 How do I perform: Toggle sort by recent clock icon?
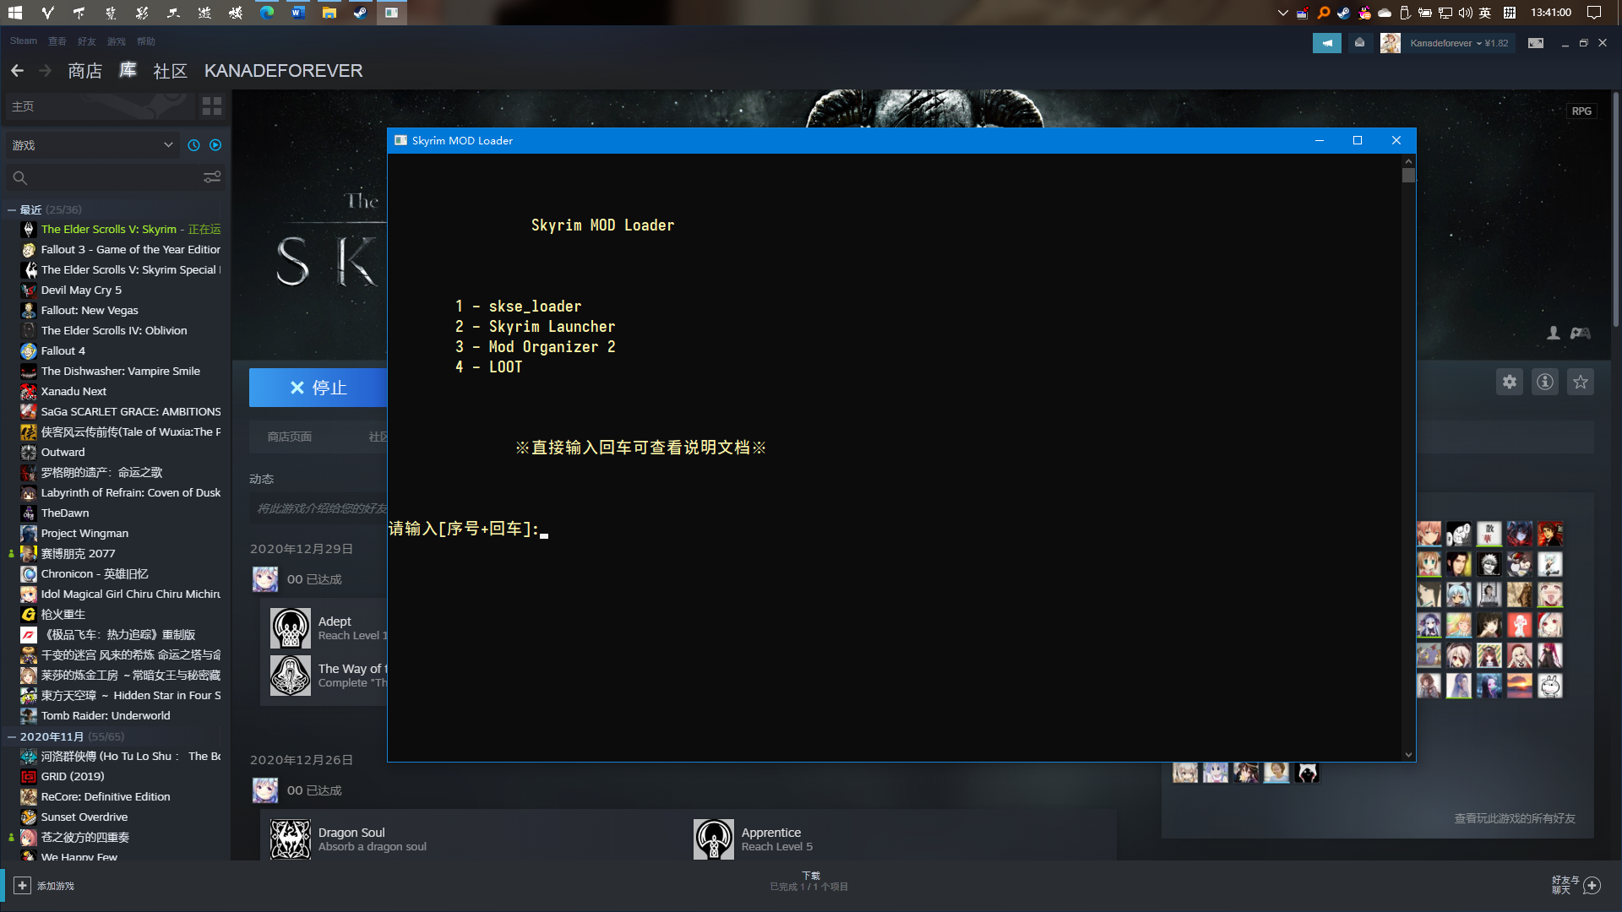point(193,145)
